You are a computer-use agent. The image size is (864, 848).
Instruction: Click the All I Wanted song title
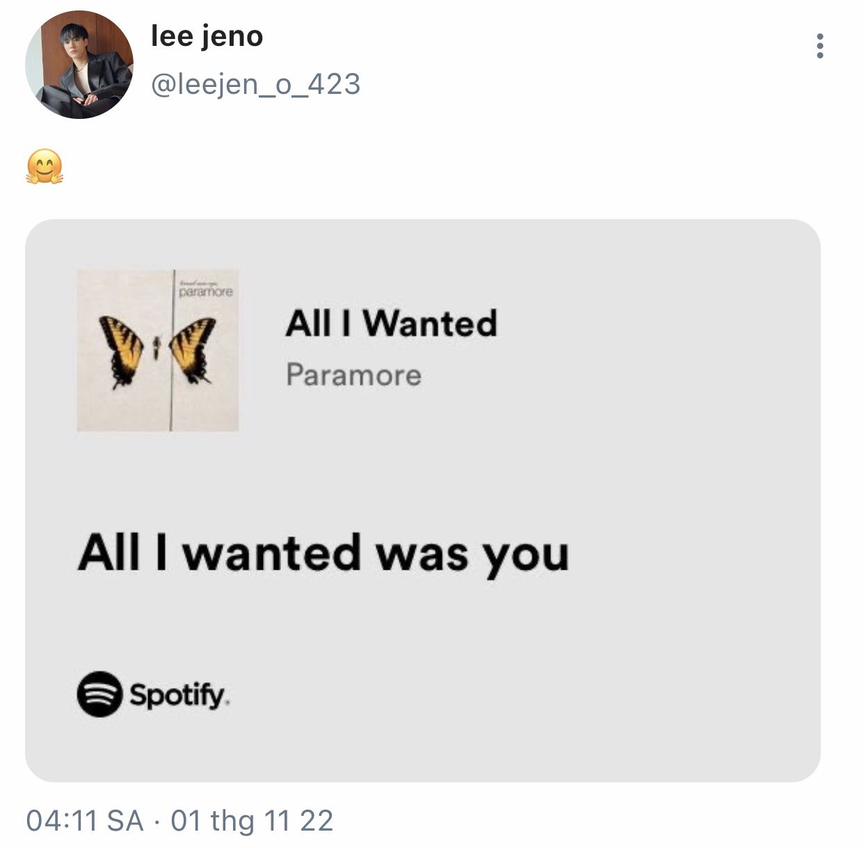[391, 323]
